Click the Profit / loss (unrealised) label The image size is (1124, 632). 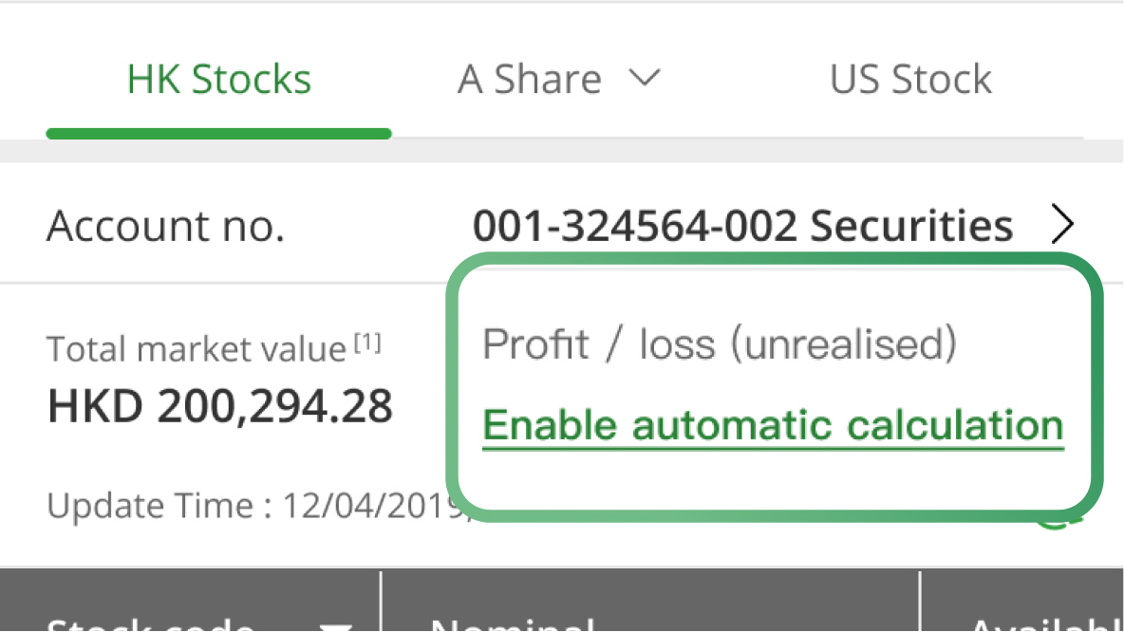[x=720, y=344]
